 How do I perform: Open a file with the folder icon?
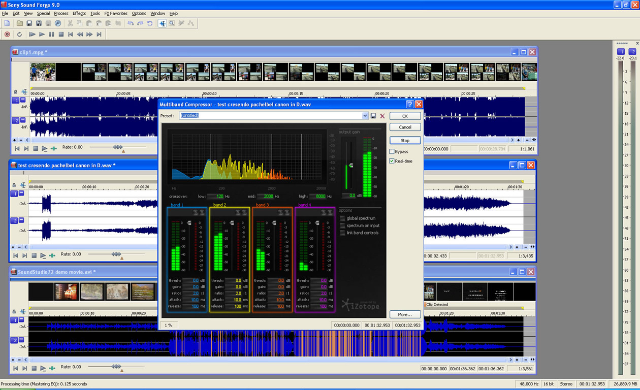[20, 23]
